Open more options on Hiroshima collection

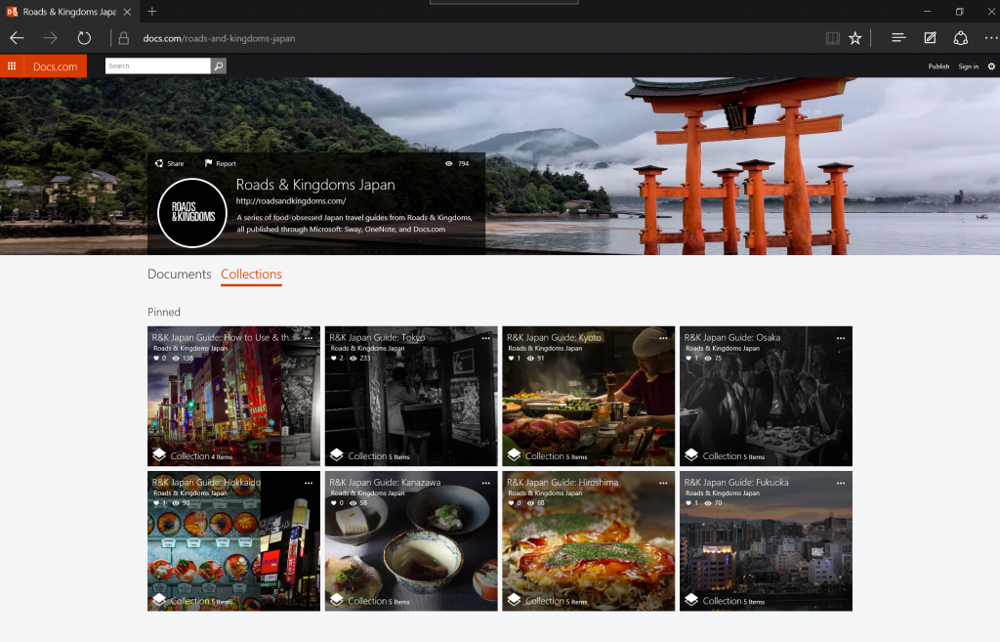tap(663, 482)
